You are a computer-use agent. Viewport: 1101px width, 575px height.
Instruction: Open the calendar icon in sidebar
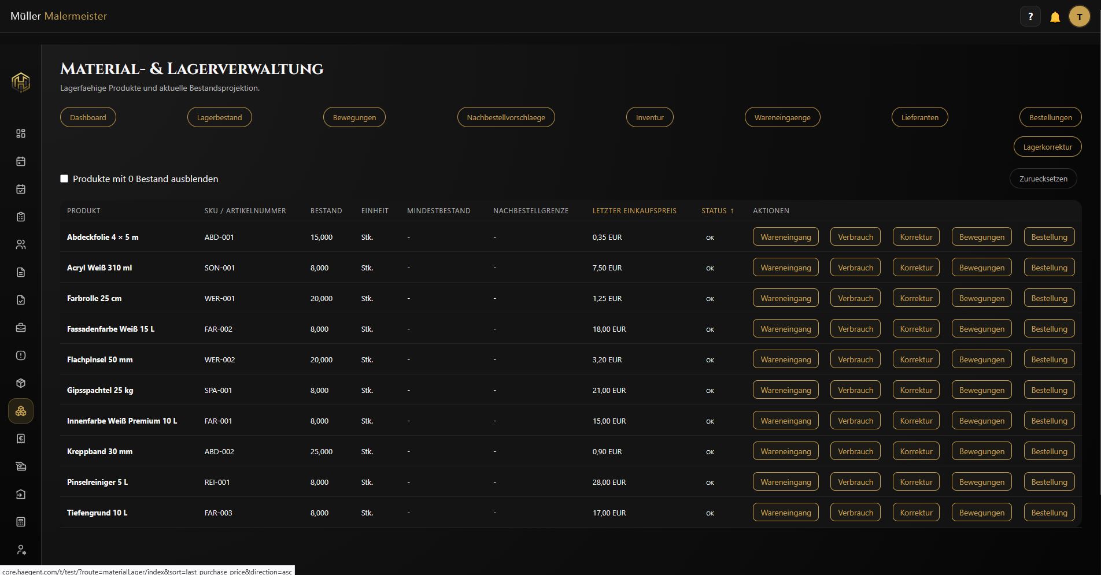(x=21, y=161)
